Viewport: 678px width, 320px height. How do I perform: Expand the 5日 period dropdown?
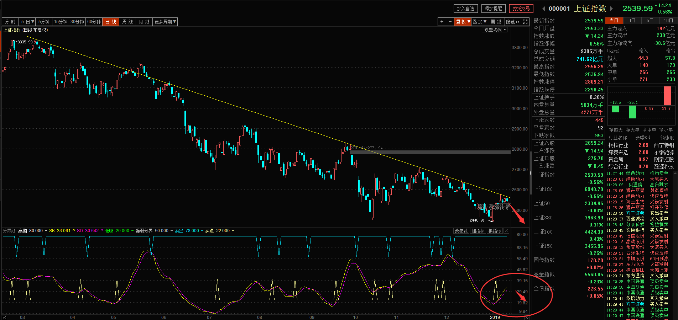[x=27, y=22]
